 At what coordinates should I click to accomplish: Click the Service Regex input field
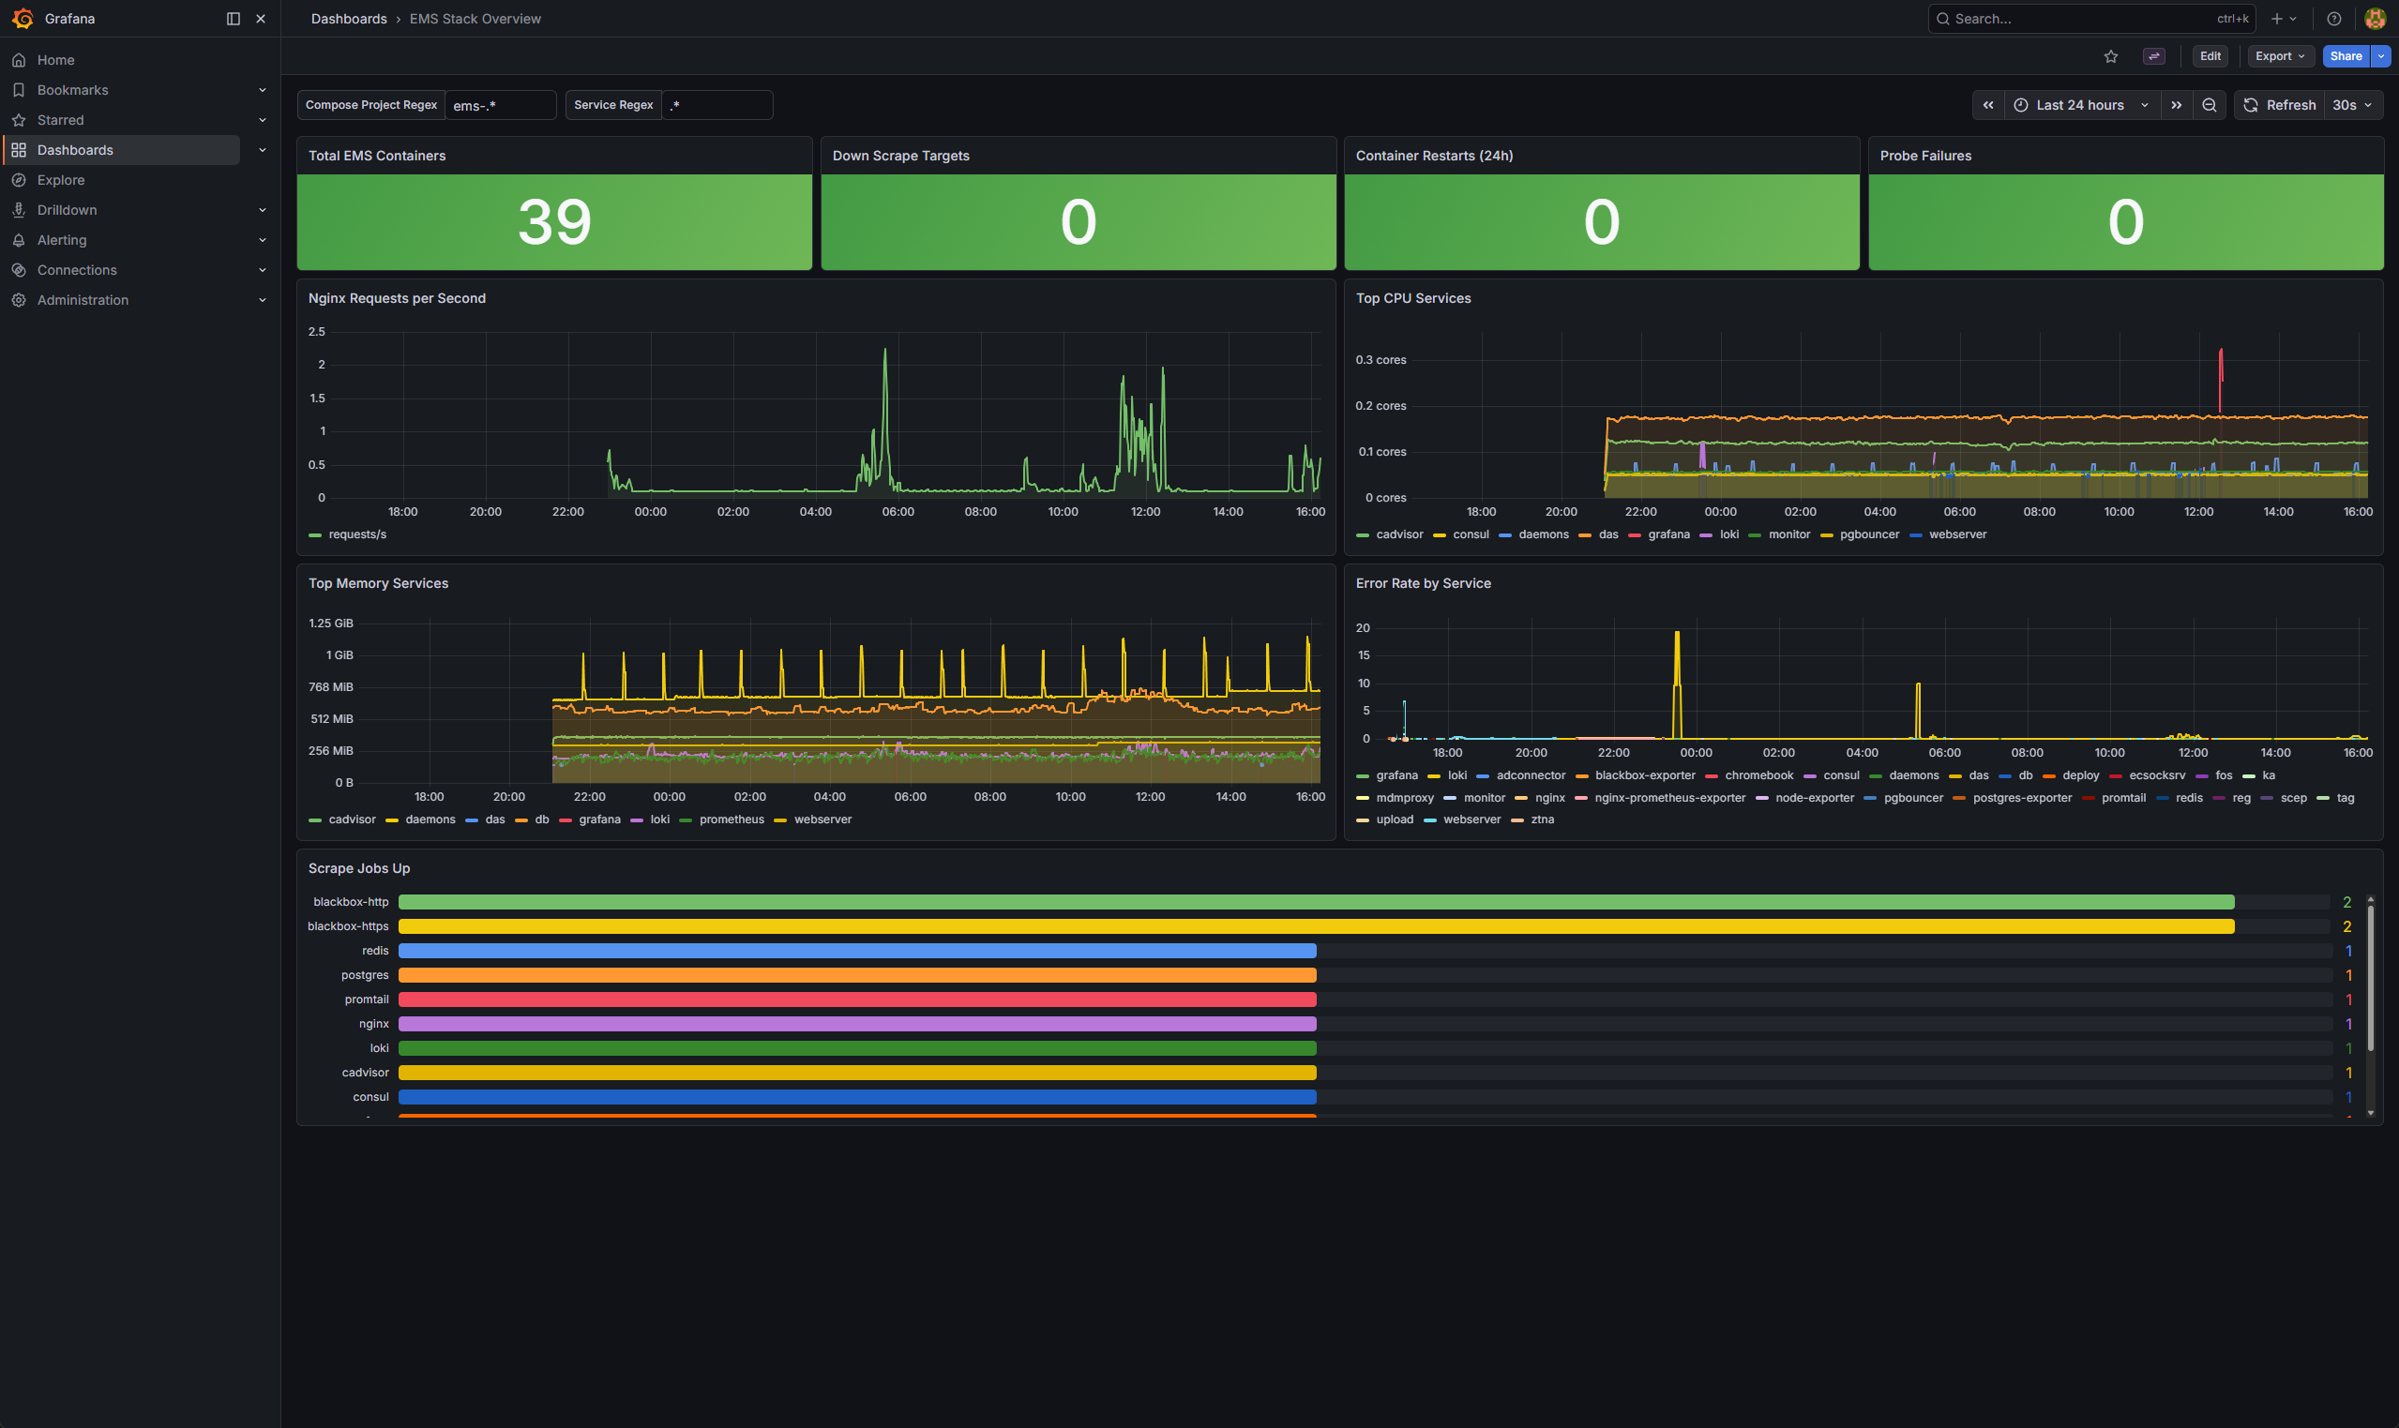717,105
